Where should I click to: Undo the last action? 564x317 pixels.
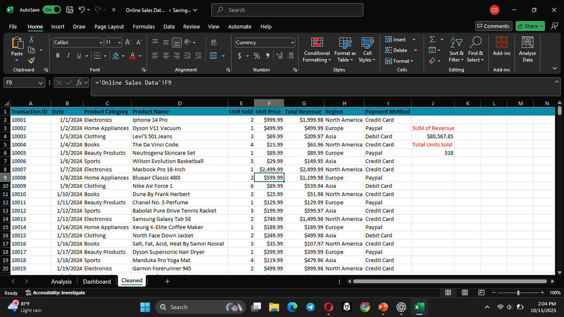[x=81, y=10]
